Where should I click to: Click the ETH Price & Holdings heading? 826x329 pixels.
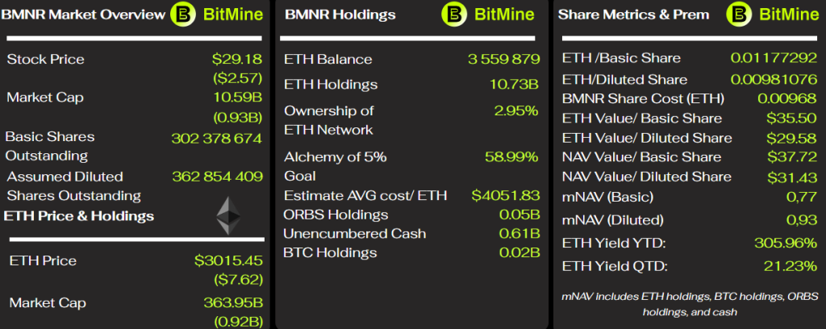[79, 216]
